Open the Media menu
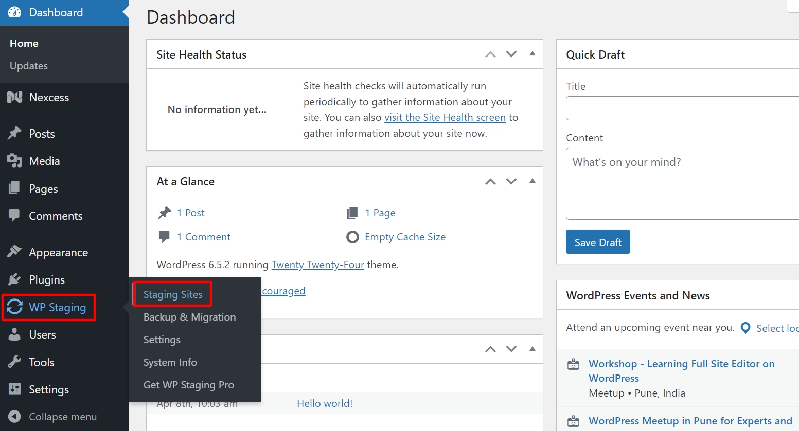 44,161
